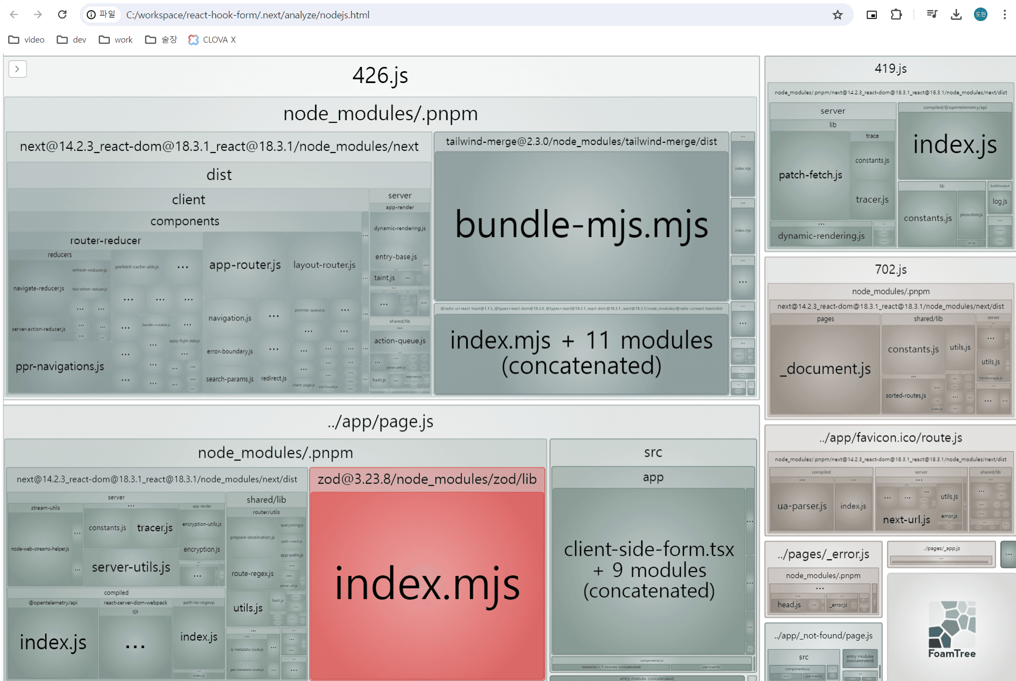The height and width of the screenshot is (681, 1016).
Task: Open the 술장 bookmarks folder
Action: (x=161, y=39)
